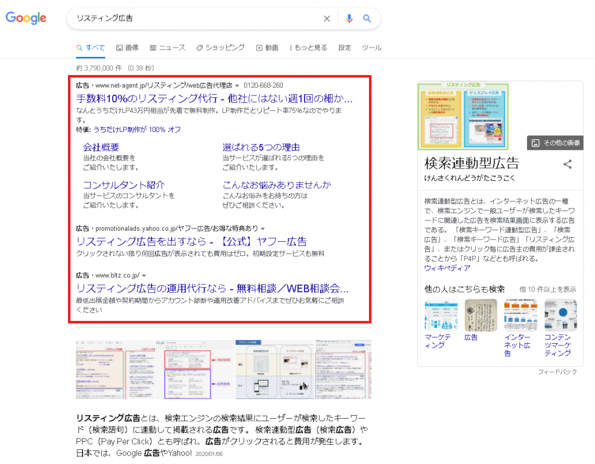595x464 pixels.
Task: Click the うちだけLP制作が 100% オフ link
Action: 137,130
